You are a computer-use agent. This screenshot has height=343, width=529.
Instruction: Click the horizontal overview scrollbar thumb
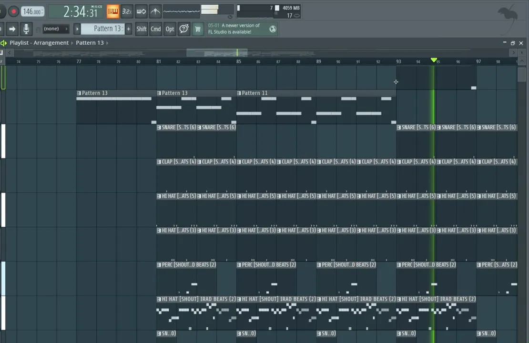coord(217,52)
